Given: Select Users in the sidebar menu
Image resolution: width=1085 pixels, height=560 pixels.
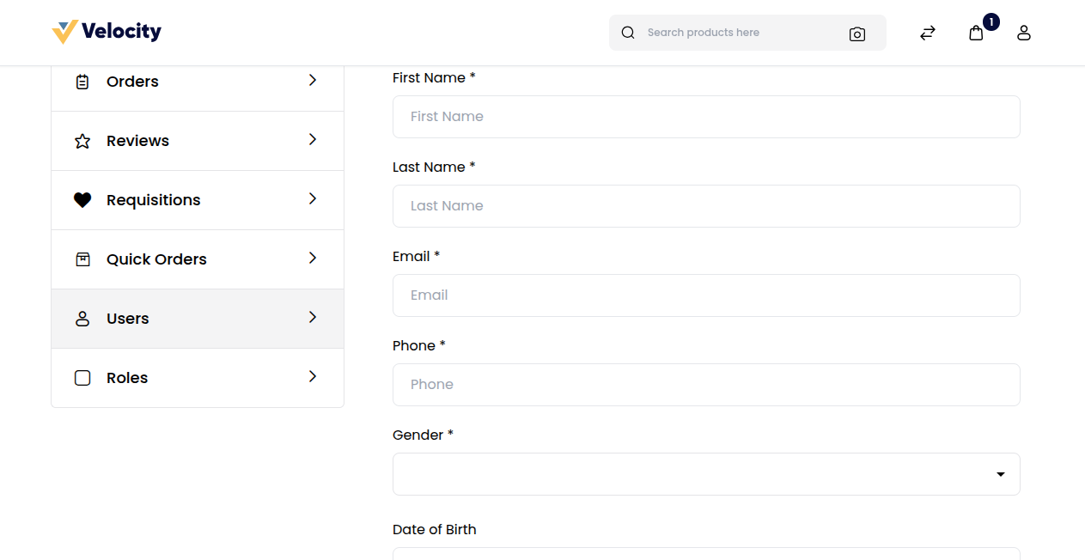Looking at the screenshot, I should pos(127,318).
